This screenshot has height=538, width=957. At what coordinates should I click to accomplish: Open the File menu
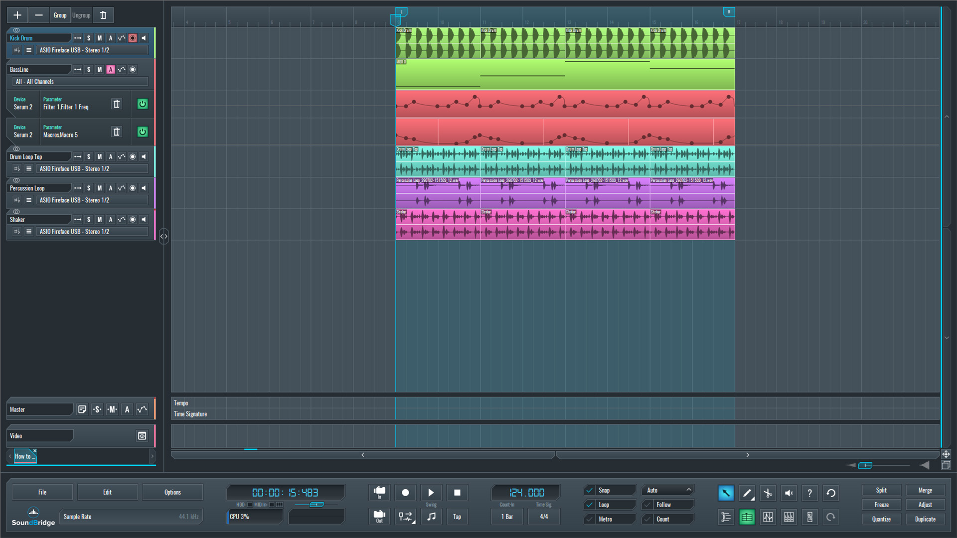pos(42,492)
